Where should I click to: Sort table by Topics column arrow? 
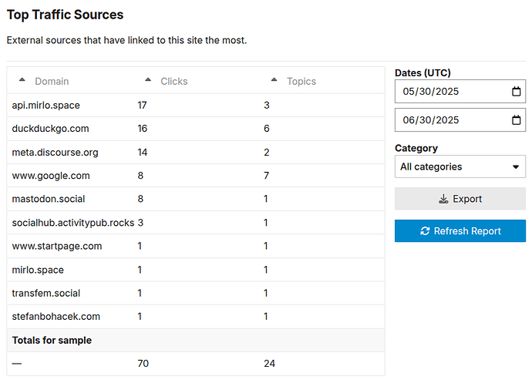(274, 79)
